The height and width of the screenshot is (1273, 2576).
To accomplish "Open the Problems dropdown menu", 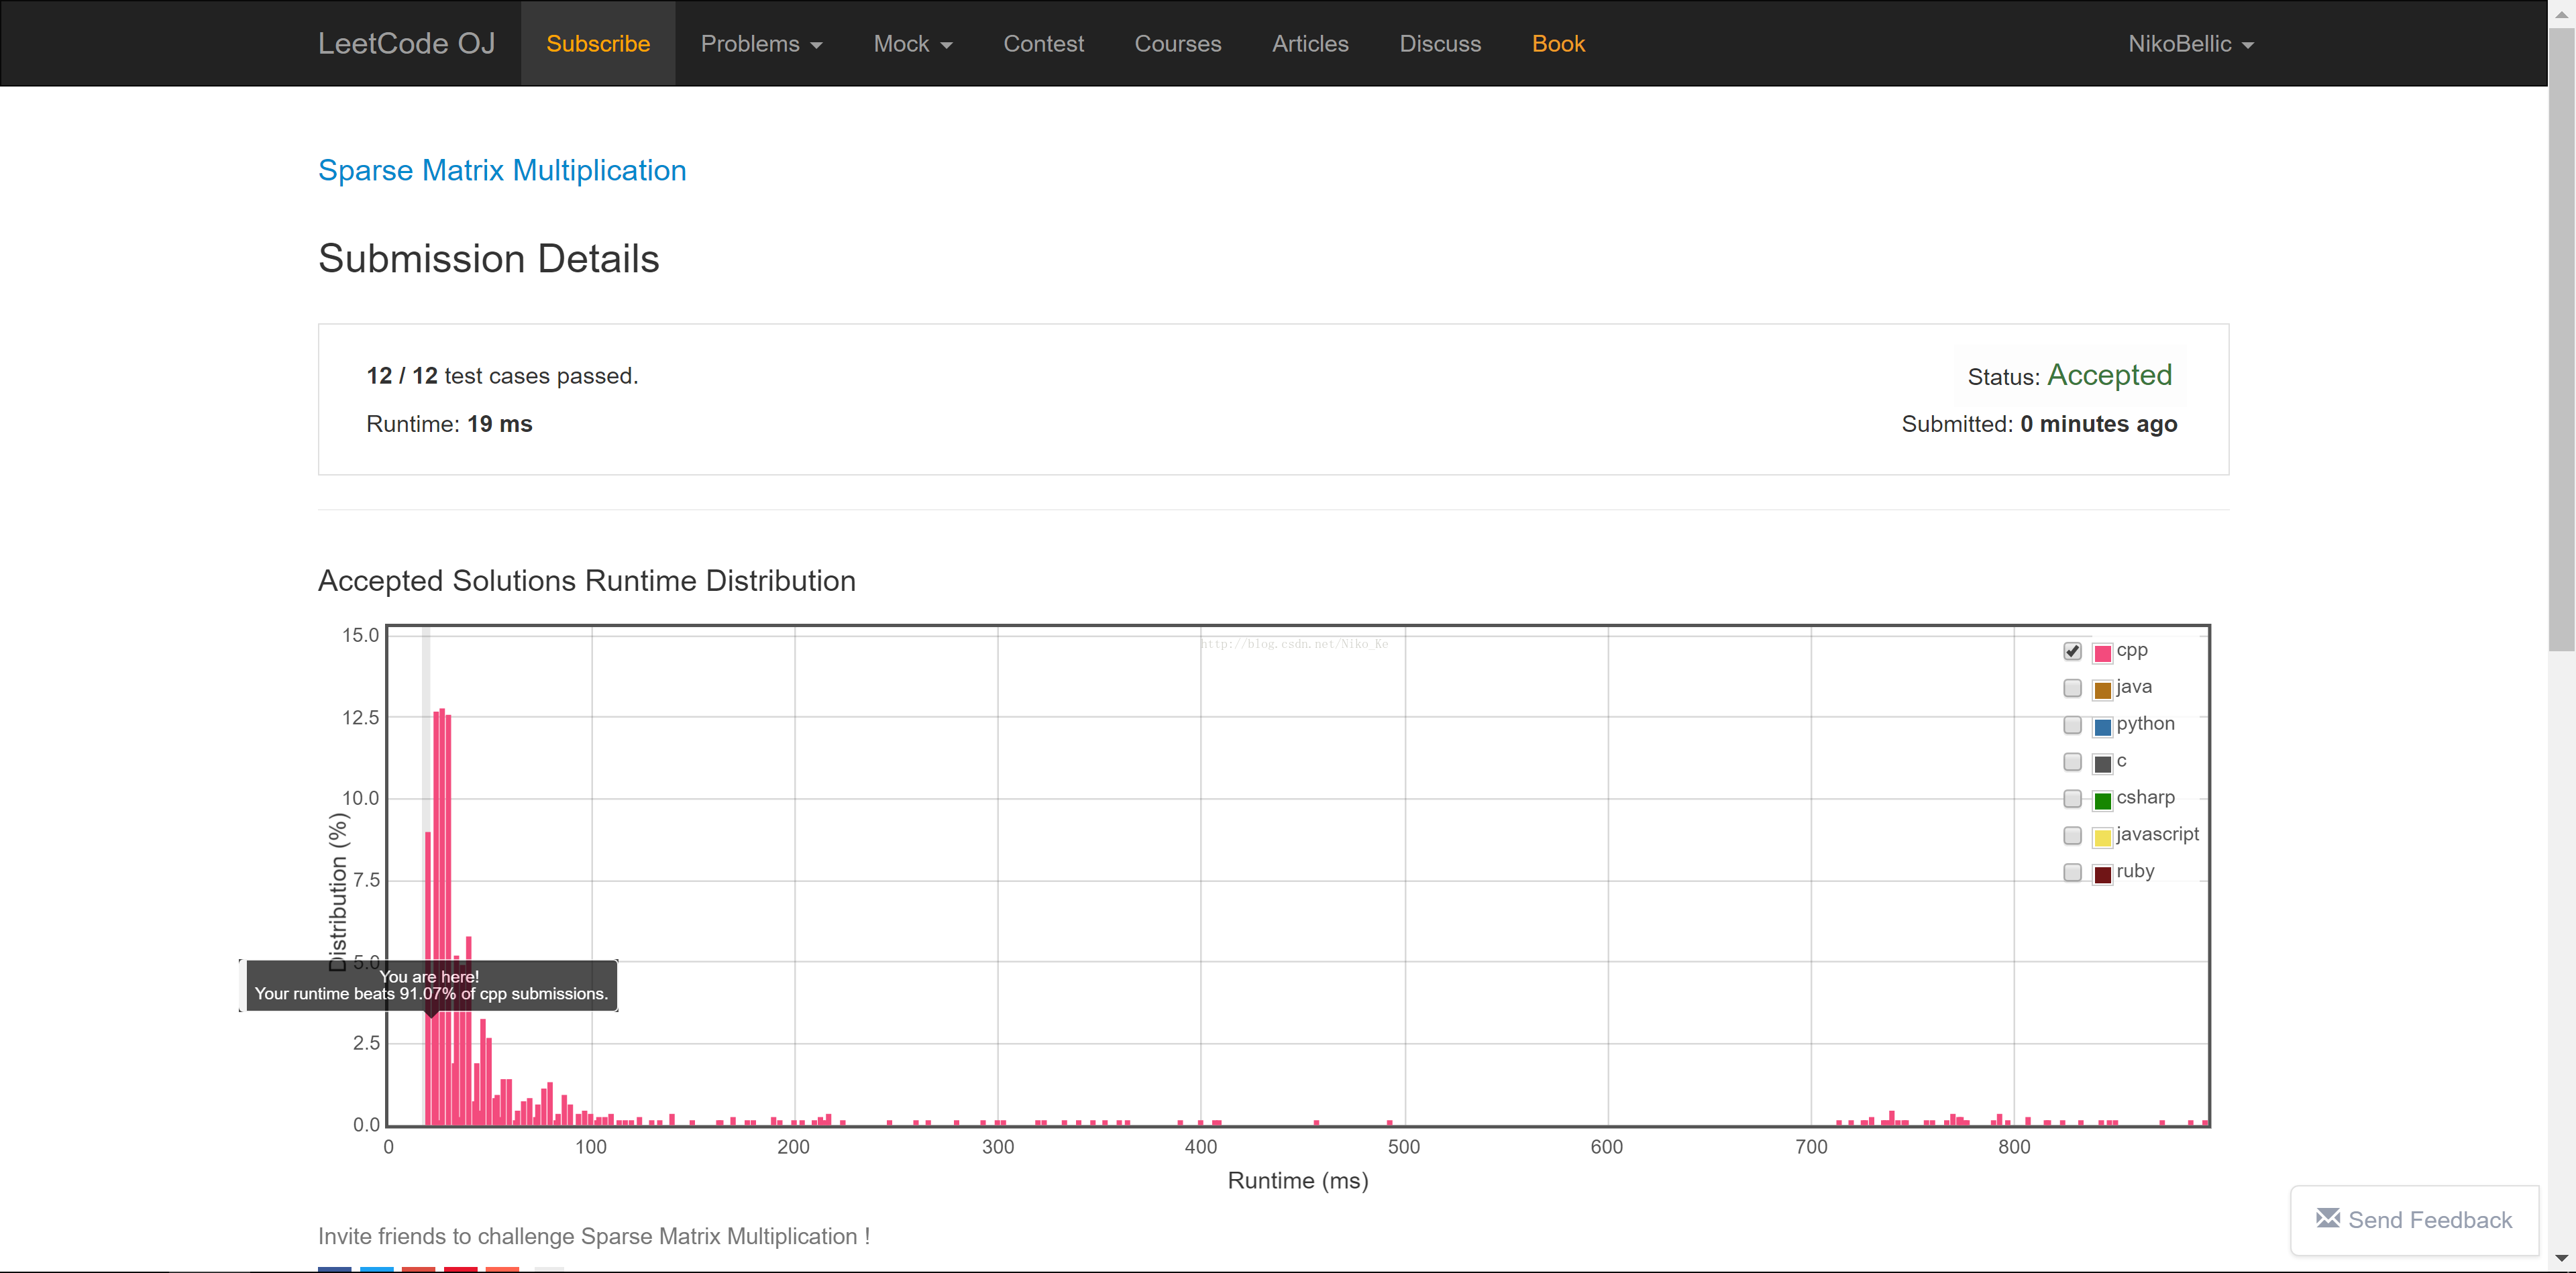I will coord(761,44).
